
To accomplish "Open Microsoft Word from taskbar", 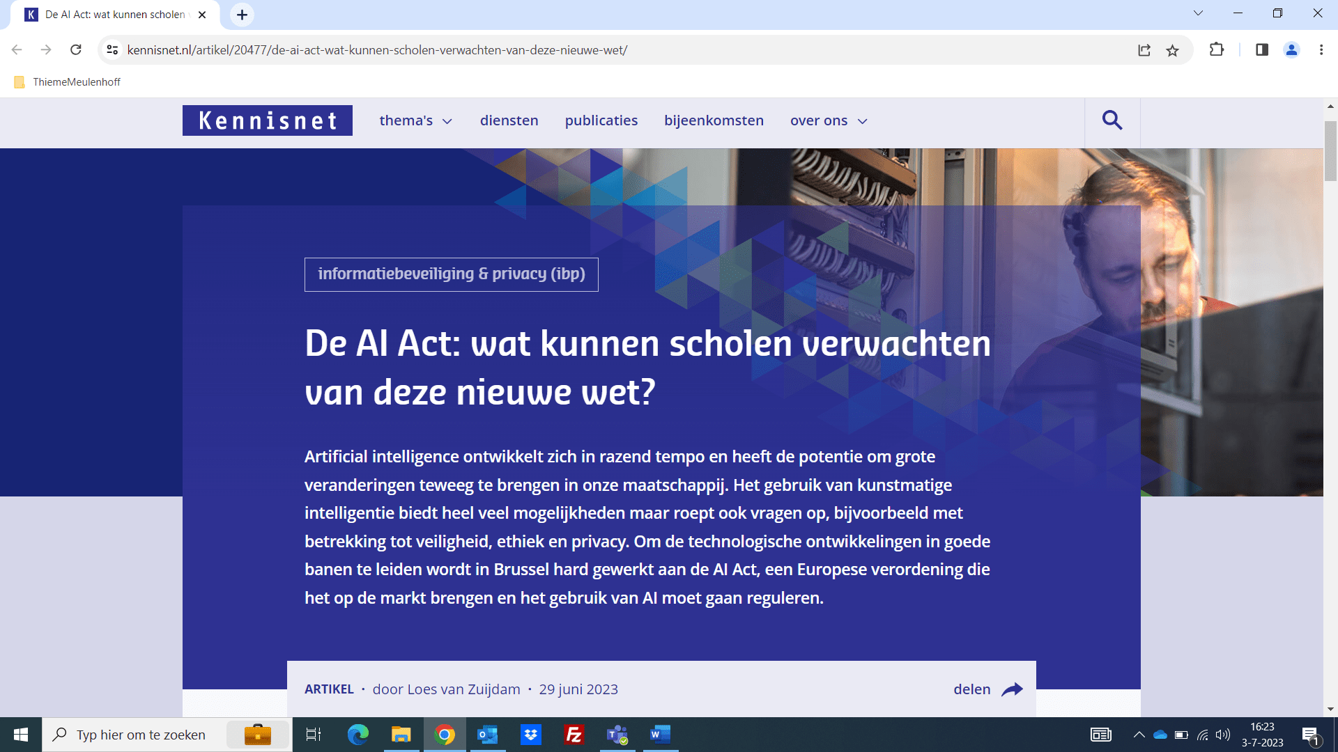I will pyautogui.click(x=661, y=735).
